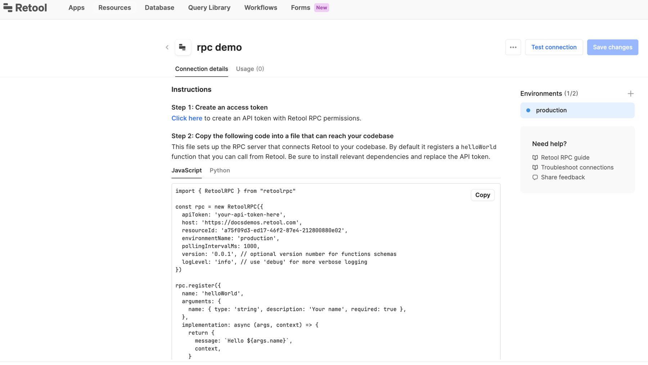Click the Instructions heading

tap(191, 90)
